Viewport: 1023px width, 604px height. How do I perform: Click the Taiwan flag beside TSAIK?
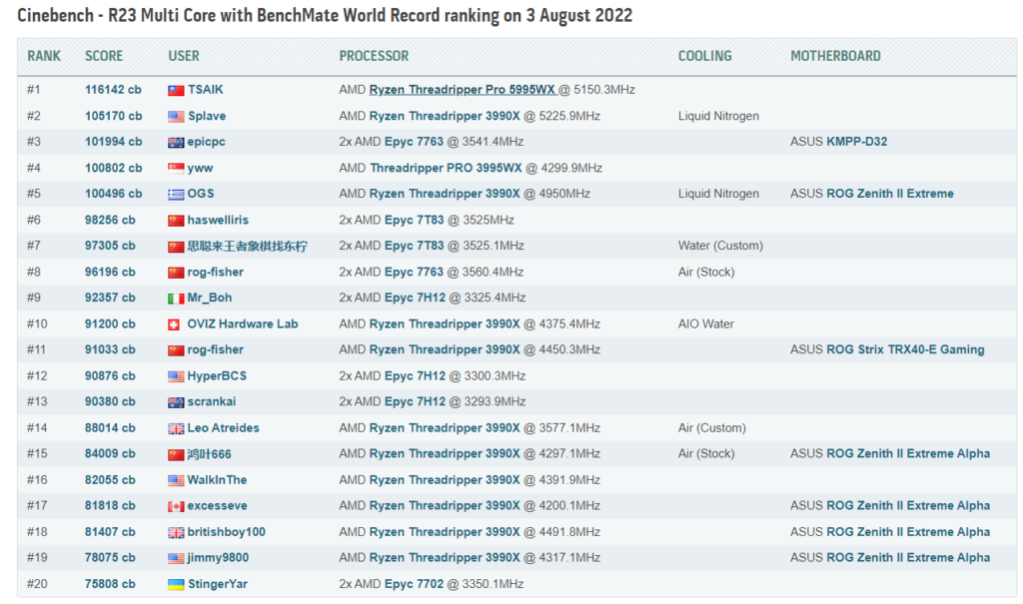point(176,90)
